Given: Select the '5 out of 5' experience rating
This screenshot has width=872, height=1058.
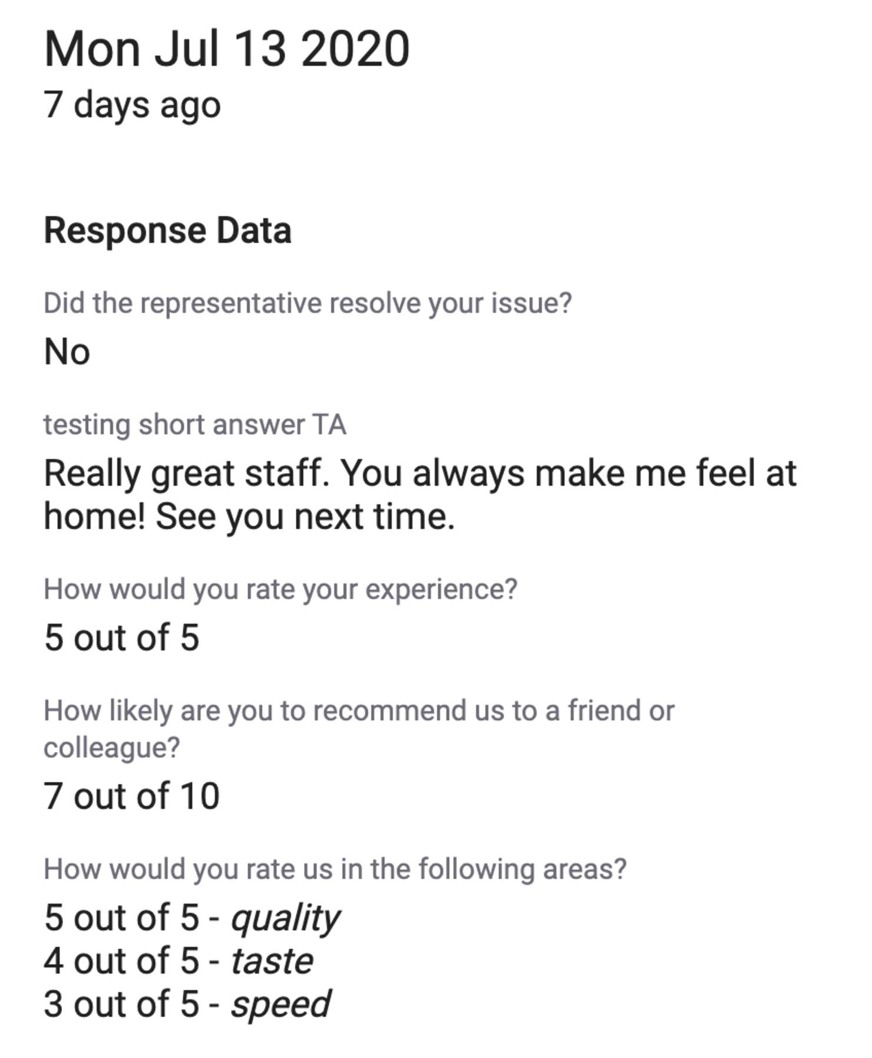Looking at the screenshot, I should pos(122,638).
